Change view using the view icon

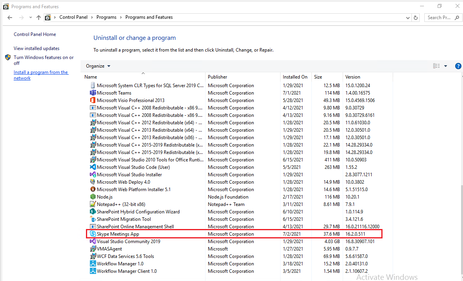436,66
